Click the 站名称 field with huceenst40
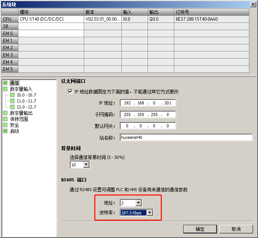 click(186, 137)
